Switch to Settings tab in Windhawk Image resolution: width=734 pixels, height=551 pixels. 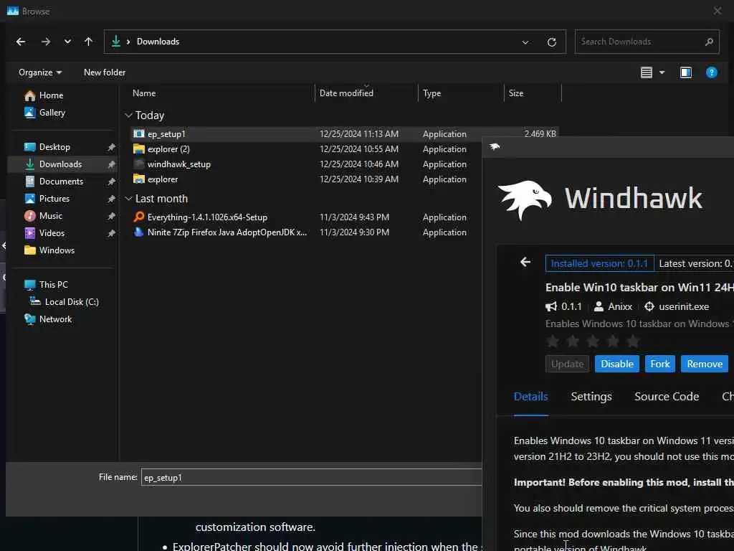click(591, 397)
